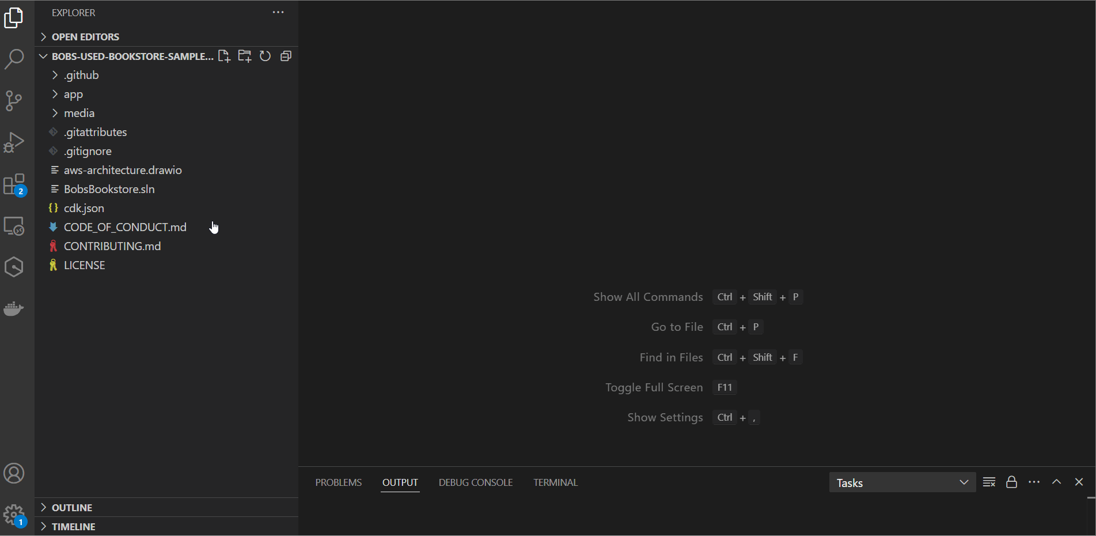Open the Source Control view
Viewport: 1096px width, 536px height.
(14, 101)
